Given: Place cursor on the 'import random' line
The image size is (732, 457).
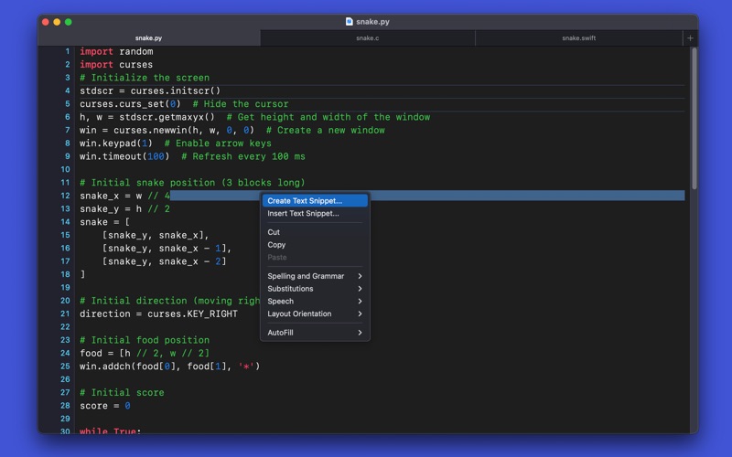Looking at the screenshot, I should tap(116, 52).
